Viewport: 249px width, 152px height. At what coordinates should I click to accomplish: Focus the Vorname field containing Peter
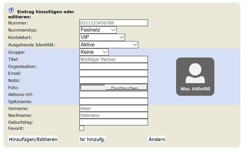coord(113,108)
